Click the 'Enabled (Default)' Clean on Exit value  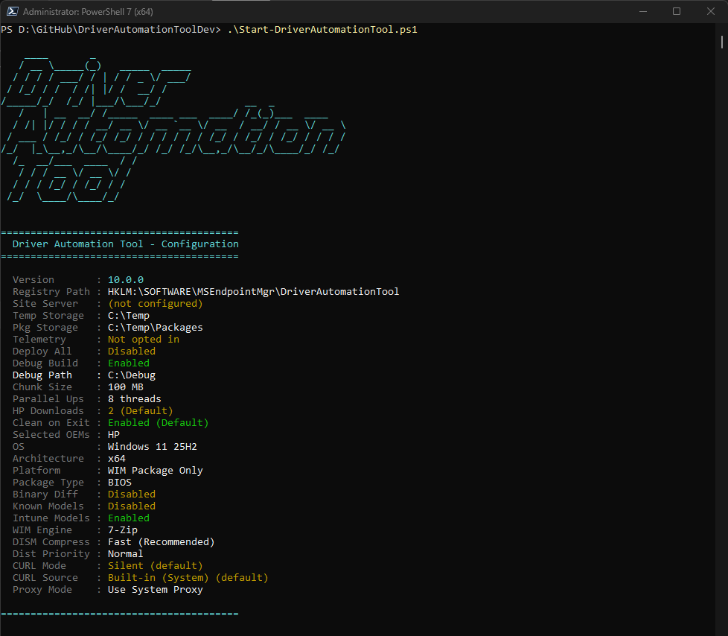[159, 423]
